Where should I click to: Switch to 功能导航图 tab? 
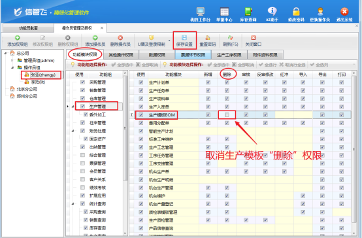28,28
